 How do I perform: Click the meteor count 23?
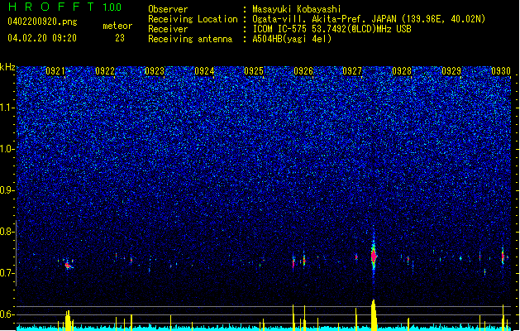tap(120, 38)
